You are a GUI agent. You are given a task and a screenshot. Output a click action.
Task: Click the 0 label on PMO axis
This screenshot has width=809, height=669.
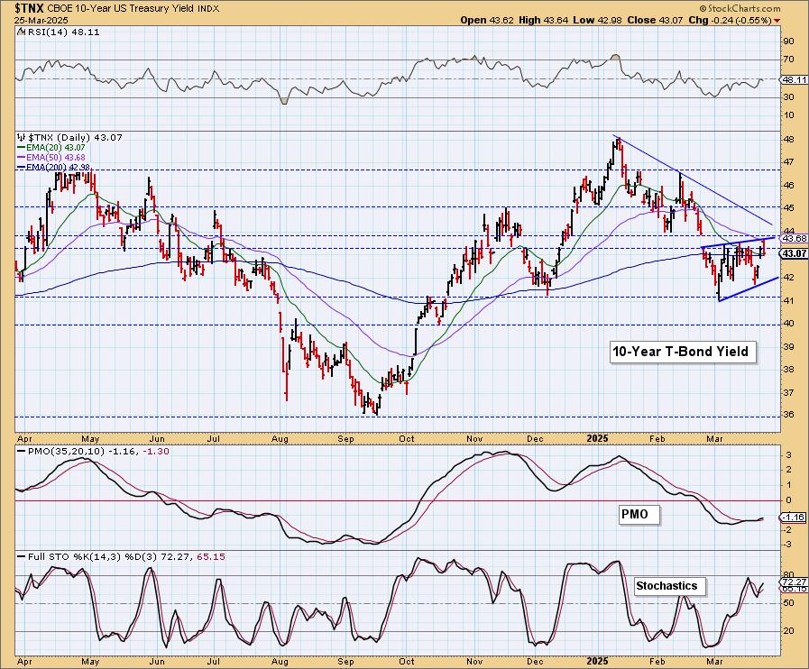click(x=789, y=500)
